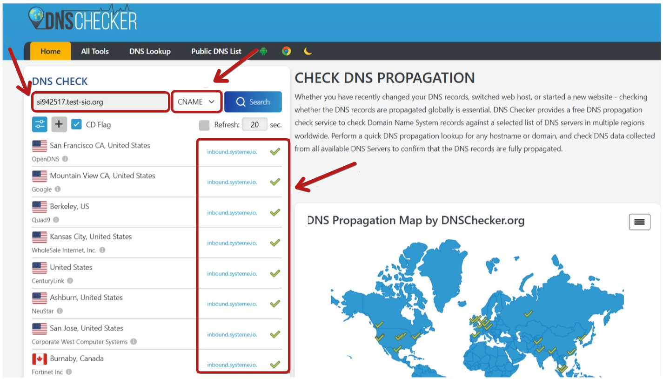Image resolution: width=663 pixels, height=379 pixels.
Task: Click the green checkmark for Berkeley result
Action: click(275, 212)
